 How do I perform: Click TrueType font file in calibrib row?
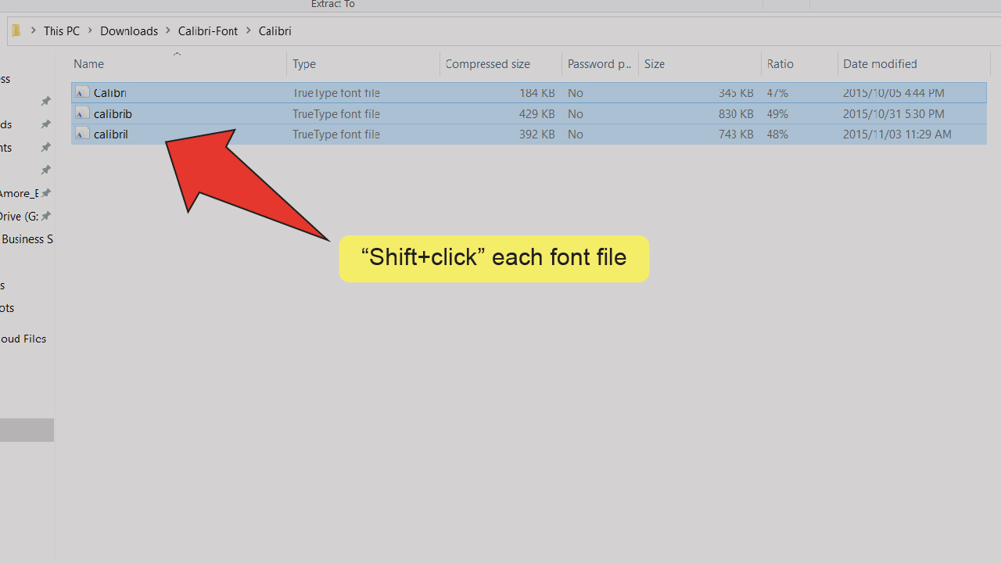click(336, 114)
